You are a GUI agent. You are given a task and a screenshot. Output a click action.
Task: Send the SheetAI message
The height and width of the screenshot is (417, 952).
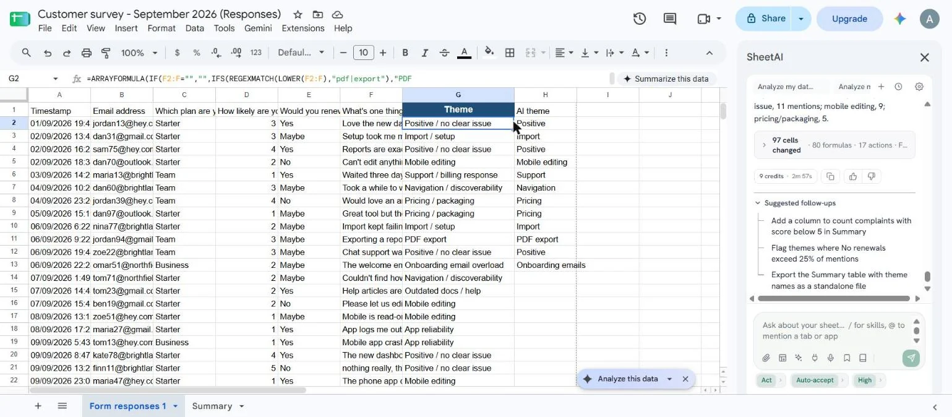[911, 358]
